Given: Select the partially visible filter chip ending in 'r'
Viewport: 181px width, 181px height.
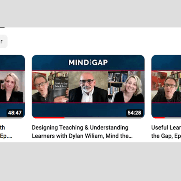Looking at the screenshot, I should [x=4, y=41].
